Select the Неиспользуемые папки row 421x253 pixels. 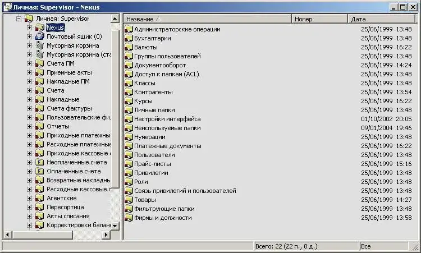coord(269,128)
